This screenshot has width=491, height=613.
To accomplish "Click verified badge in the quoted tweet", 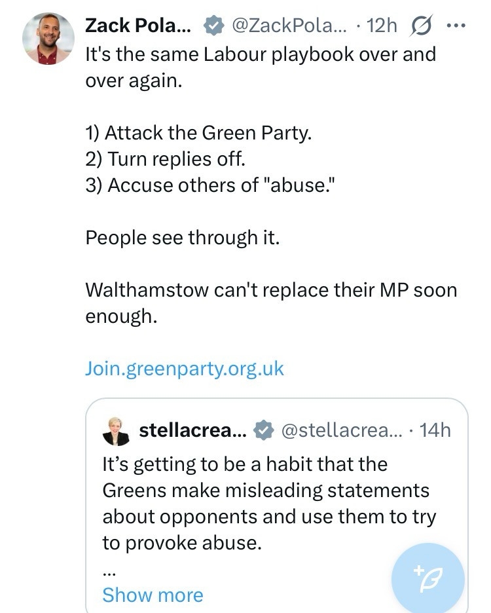I will [x=263, y=430].
